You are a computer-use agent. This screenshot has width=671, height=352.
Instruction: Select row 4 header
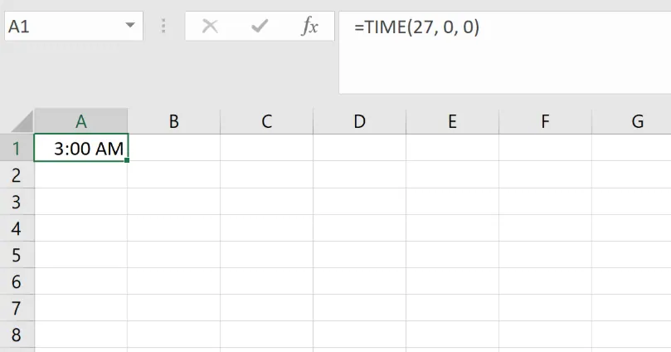coord(17,228)
